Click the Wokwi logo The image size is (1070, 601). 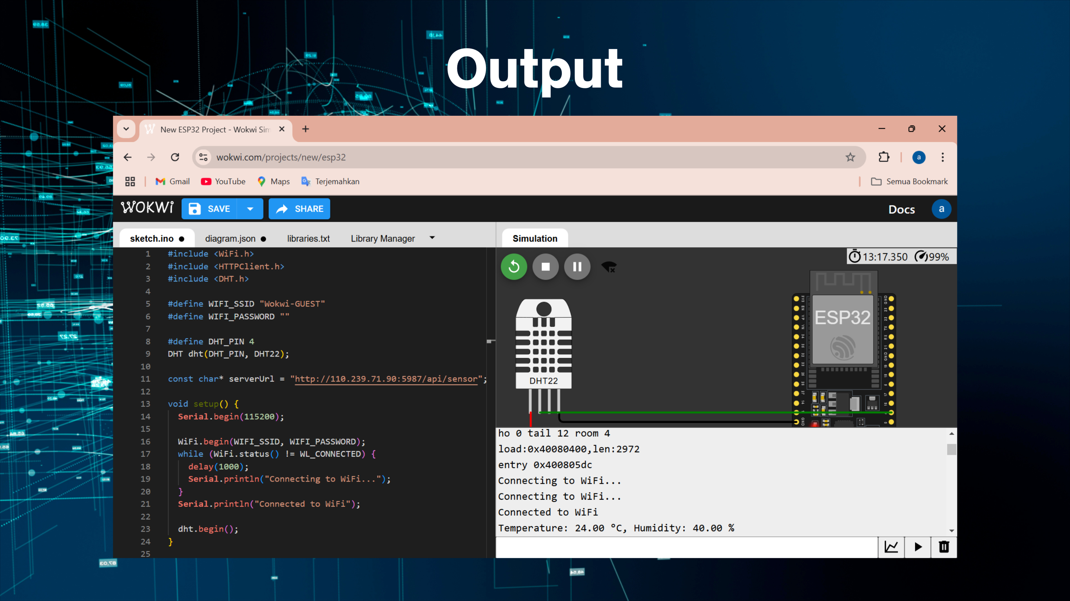[x=147, y=208]
